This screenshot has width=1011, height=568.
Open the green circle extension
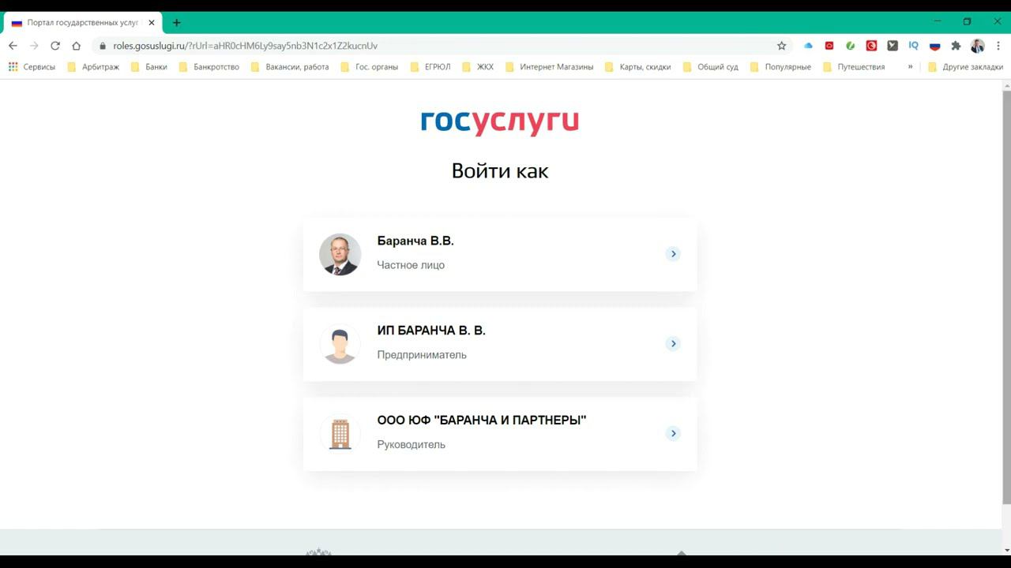point(851,46)
